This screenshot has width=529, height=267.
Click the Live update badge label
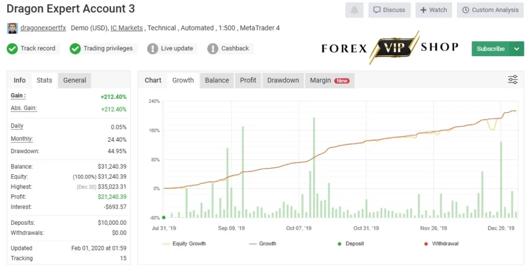(177, 48)
